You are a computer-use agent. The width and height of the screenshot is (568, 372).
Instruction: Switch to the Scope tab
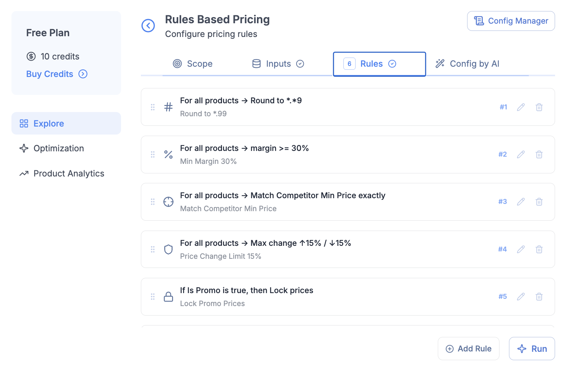[x=193, y=64]
